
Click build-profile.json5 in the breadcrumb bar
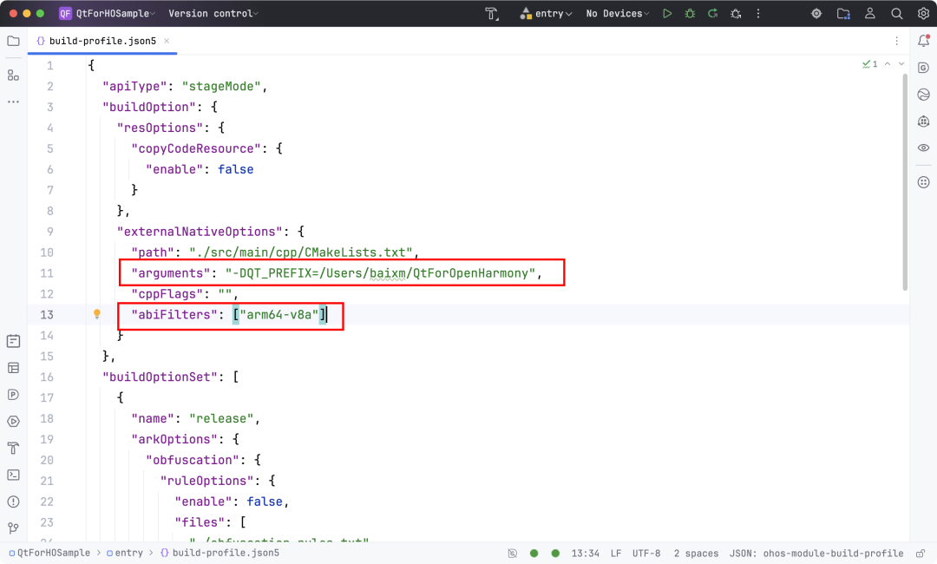coord(220,554)
